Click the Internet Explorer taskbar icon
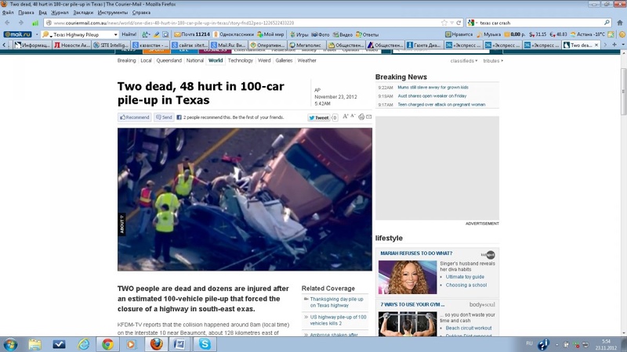The image size is (627, 352). (84, 344)
